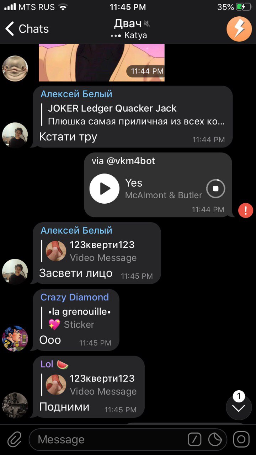Open the sticker panel icon
The height and width of the screenshot is (455, 256).
215,440
